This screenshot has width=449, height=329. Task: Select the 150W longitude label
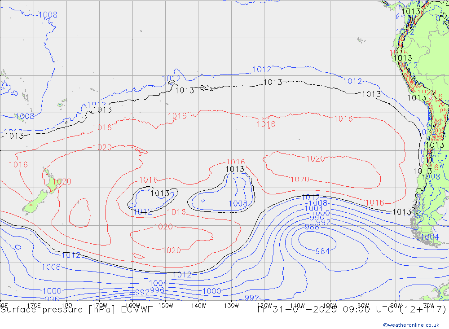pos(166,305)
